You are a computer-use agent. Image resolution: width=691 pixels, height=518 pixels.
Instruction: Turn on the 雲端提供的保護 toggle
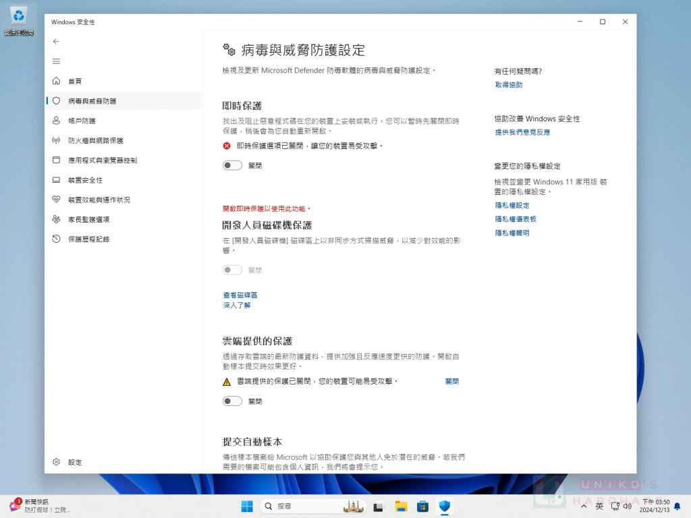pyautogui.click(x=232, y=401)
